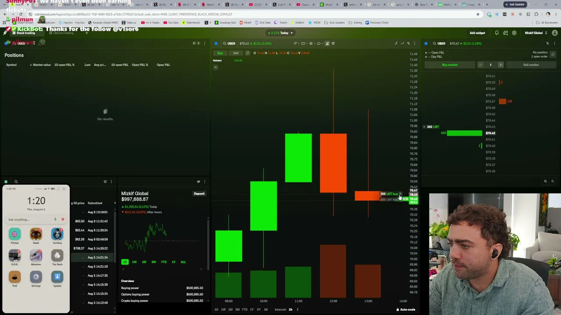Click the UBER symbol search in chart widget
Viewport: 561px width, 315px height.
229,43
